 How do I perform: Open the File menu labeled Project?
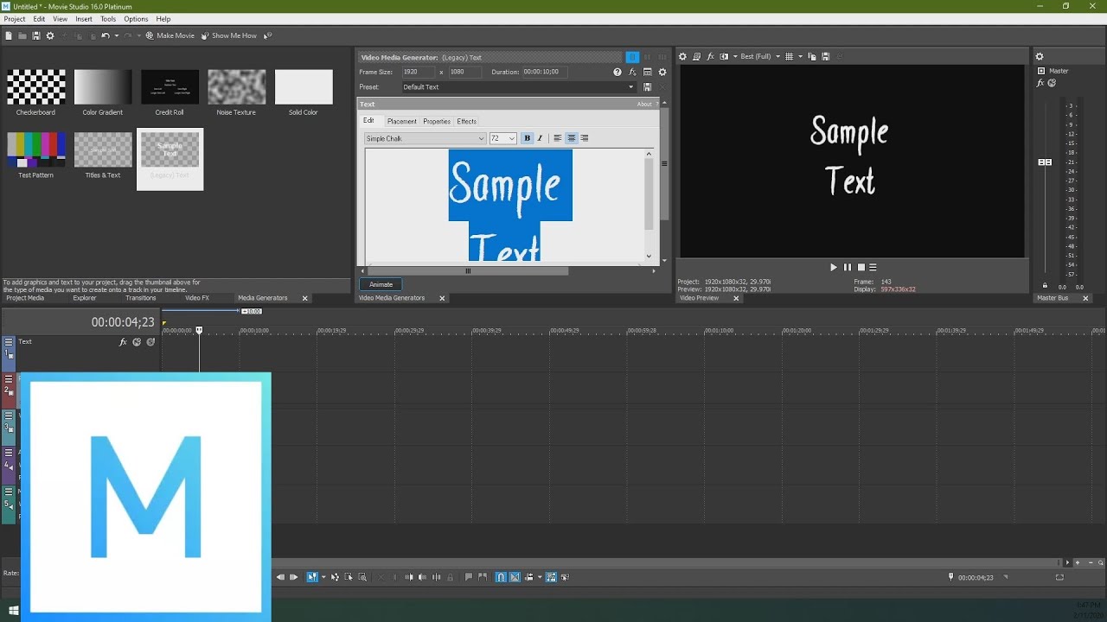[x=15, y=18]
